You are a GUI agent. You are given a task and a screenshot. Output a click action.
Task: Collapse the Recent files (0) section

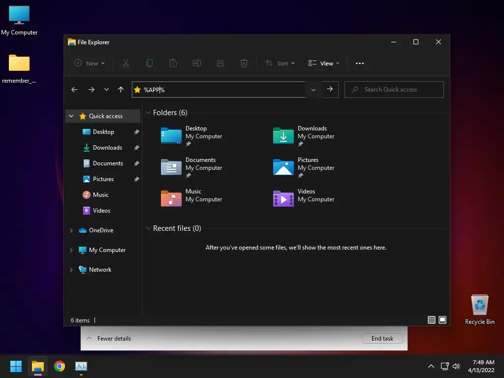coord(148,228)
